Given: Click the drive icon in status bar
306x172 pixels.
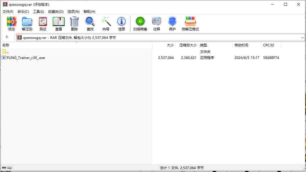Looking at the screenshot, I should point(4,168).
